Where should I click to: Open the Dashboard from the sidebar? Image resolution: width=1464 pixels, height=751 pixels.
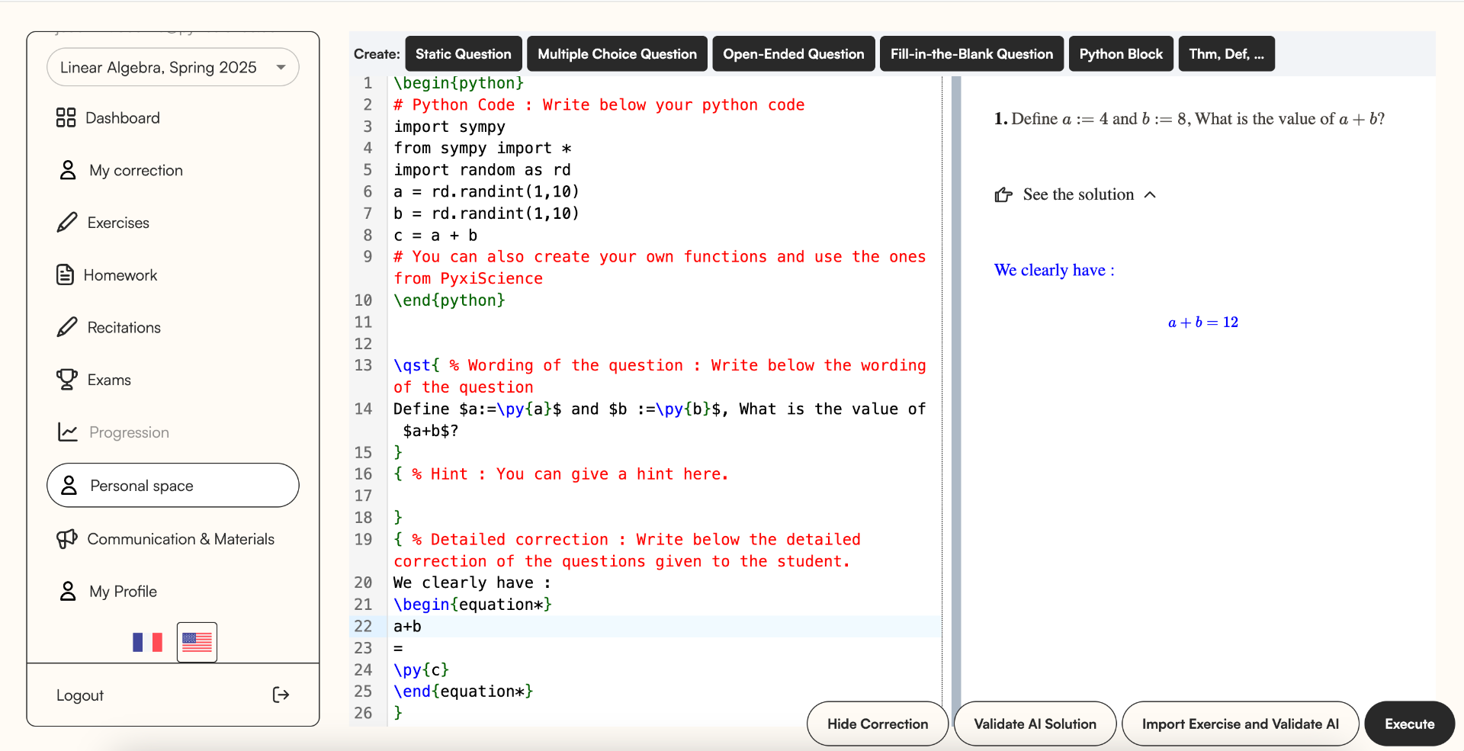(x=123, y=117)
